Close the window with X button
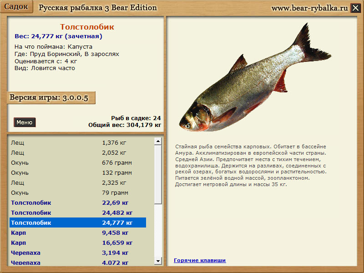 click(355, 8)
